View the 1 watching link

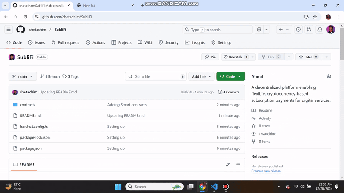pos(267,134)
